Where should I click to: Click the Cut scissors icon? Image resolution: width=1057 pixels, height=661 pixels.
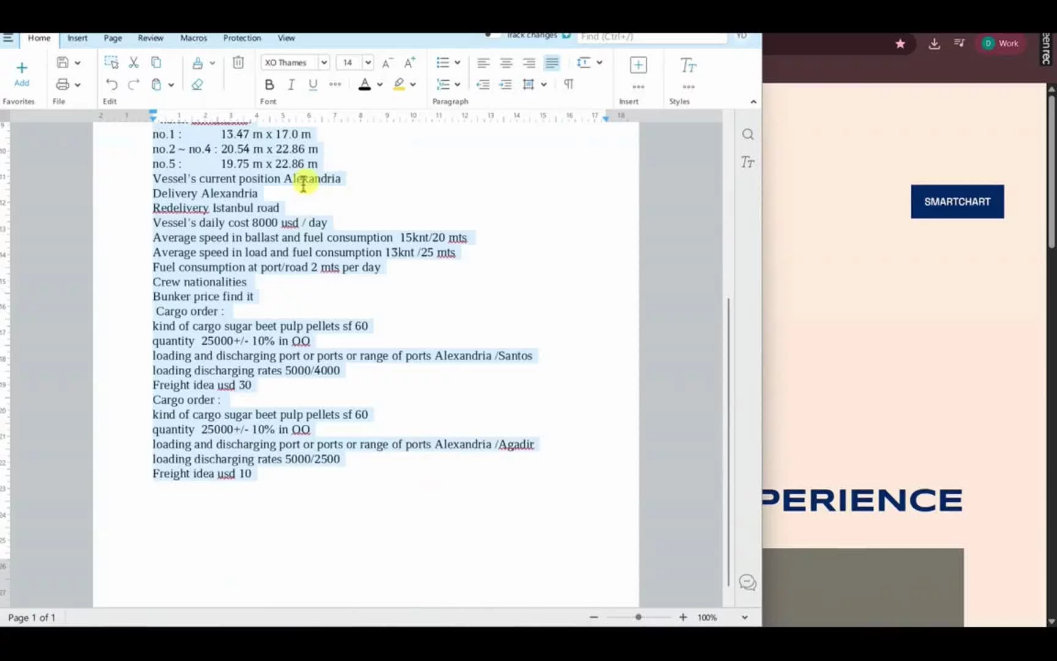[x=133, y=62]
